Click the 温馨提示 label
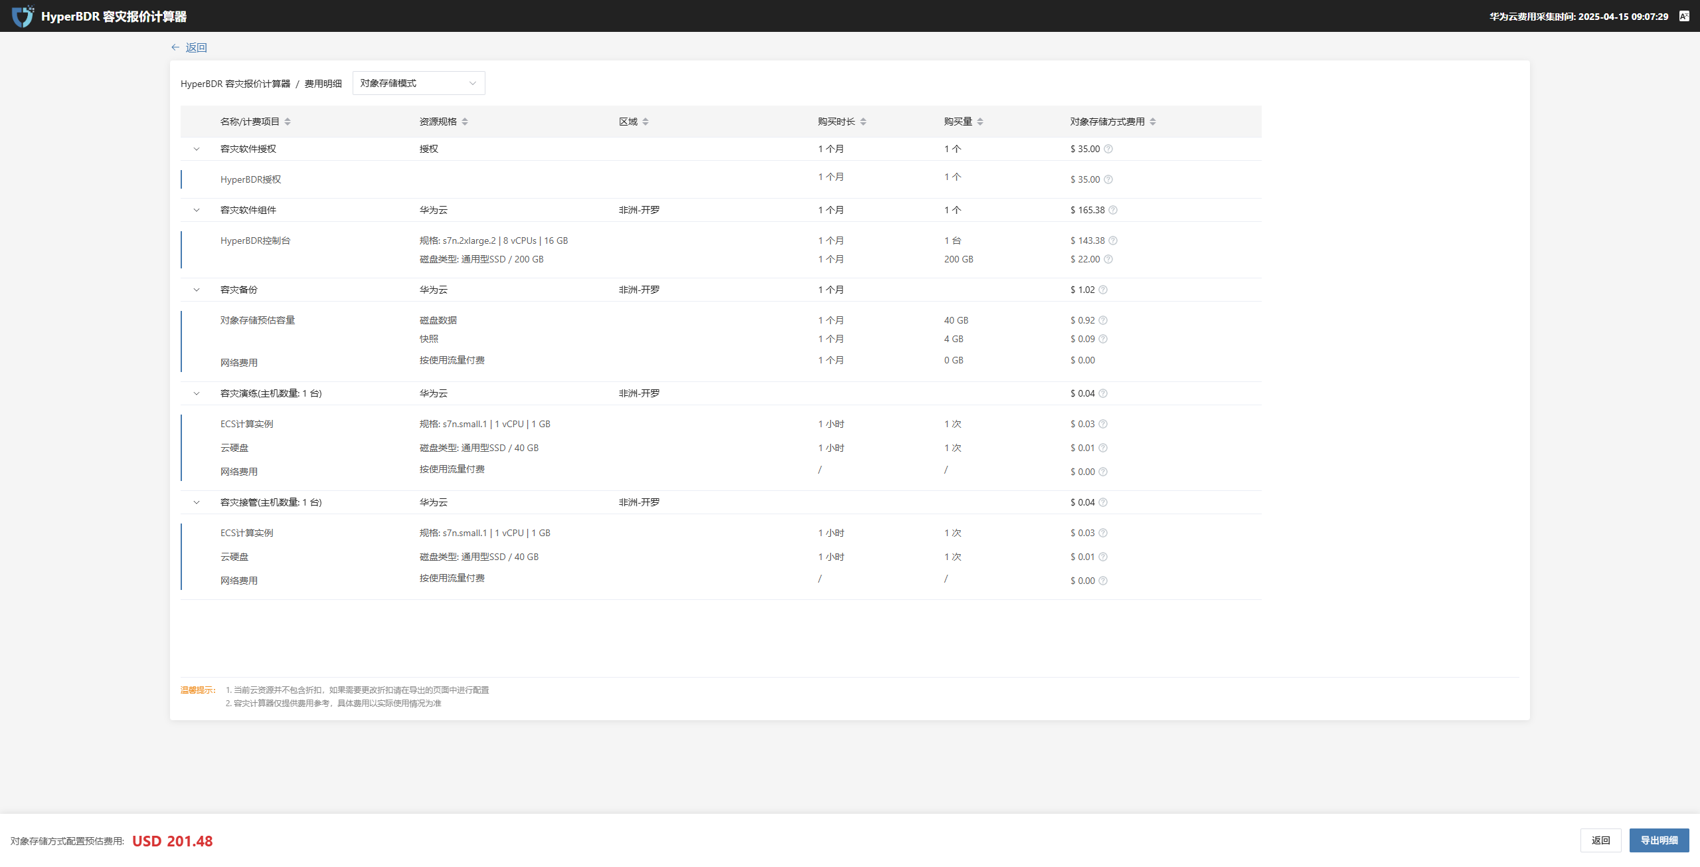 point(198,690)
